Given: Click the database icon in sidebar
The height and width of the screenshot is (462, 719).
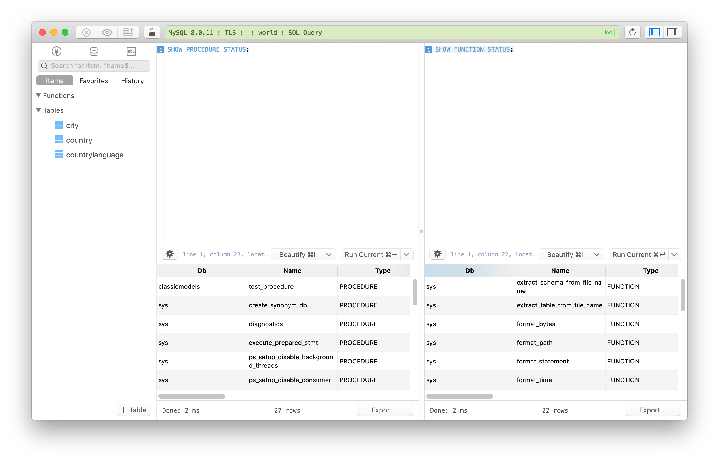Looking at the screenshot, I should 93,51.
